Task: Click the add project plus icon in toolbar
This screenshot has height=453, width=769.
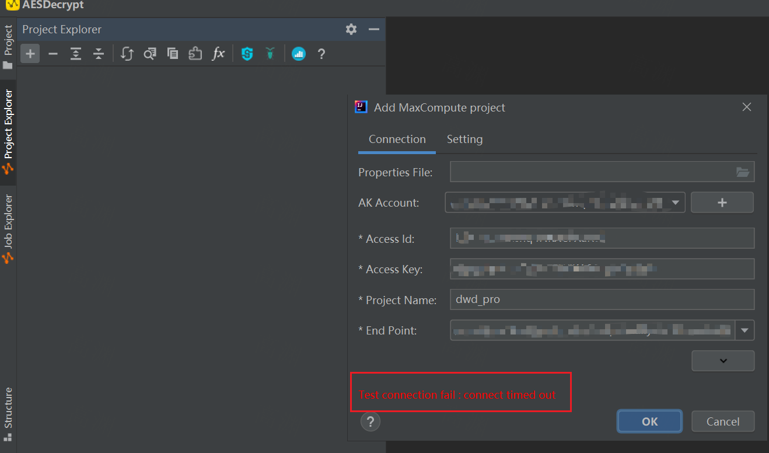Action: [x=30, y=54]
